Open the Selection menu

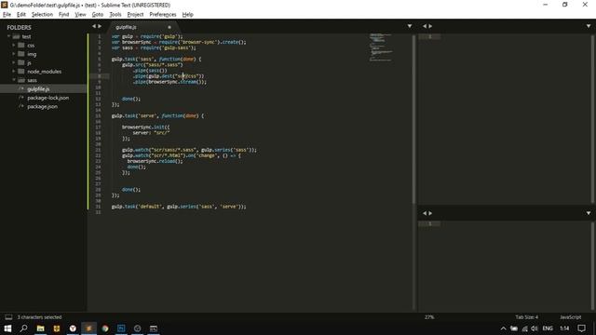(x=42, y=15)
